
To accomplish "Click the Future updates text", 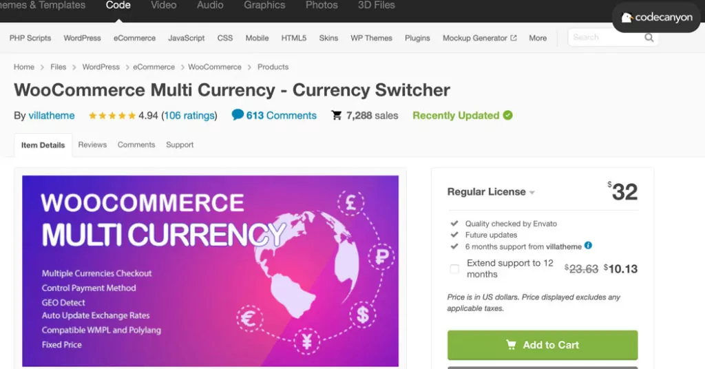I will point(491,235).
